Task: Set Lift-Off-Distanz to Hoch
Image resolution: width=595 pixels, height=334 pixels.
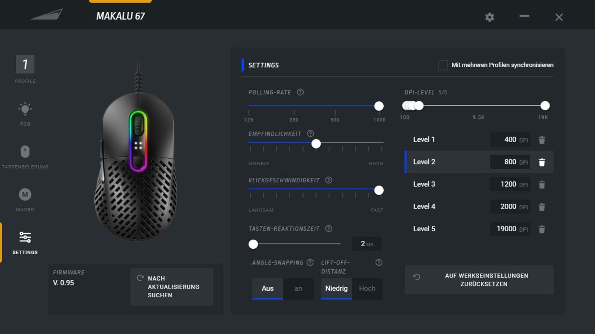Action: pyautogui.click(x=367, y=289)
